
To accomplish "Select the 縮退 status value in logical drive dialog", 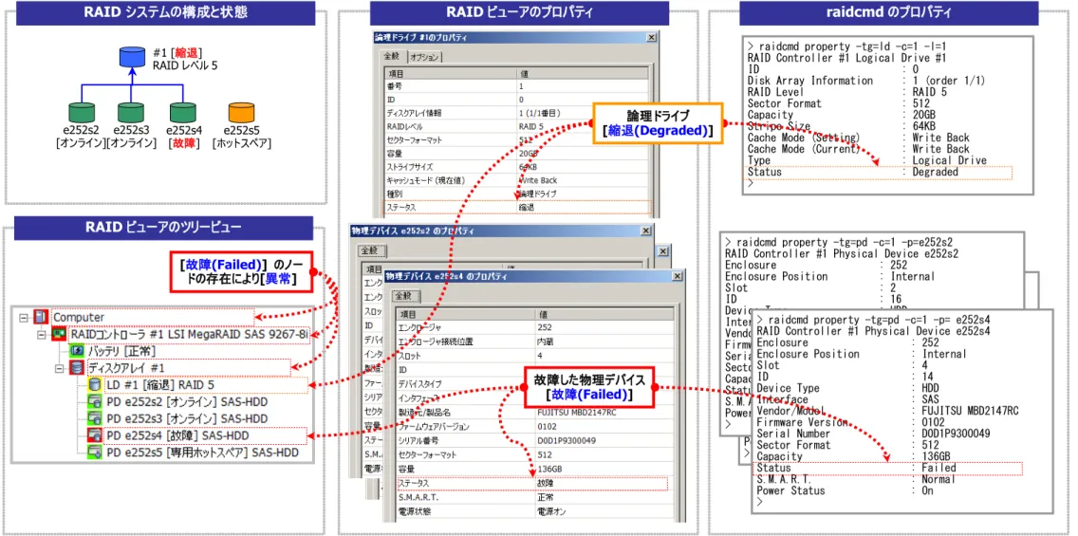I will (x=528, y=206).
